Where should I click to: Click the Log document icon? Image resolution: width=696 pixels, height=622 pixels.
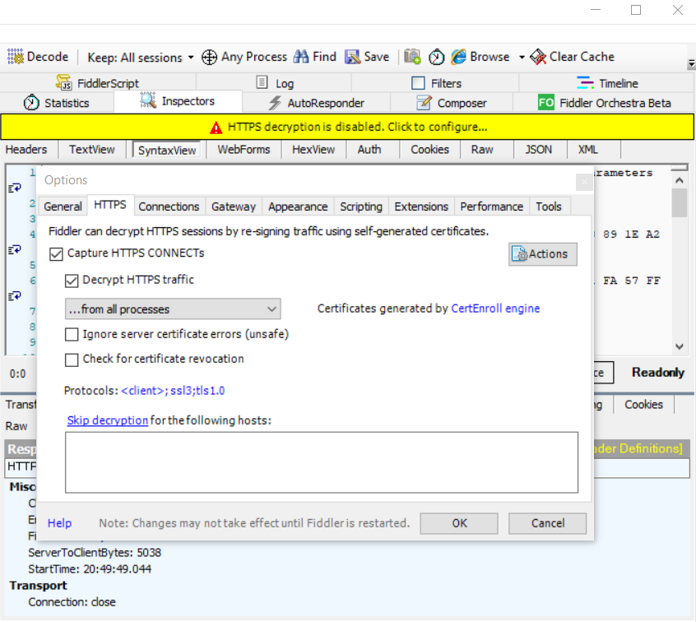262,82
